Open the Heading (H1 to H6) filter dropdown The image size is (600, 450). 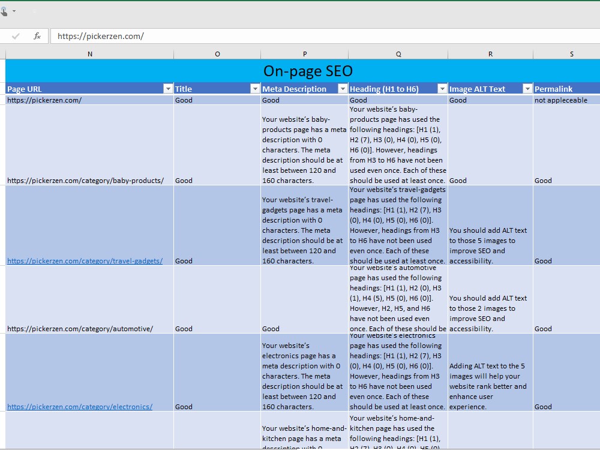pyautogui.click(x=442, y=89)
